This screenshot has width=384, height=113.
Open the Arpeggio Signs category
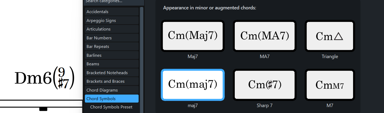[112, 21]
